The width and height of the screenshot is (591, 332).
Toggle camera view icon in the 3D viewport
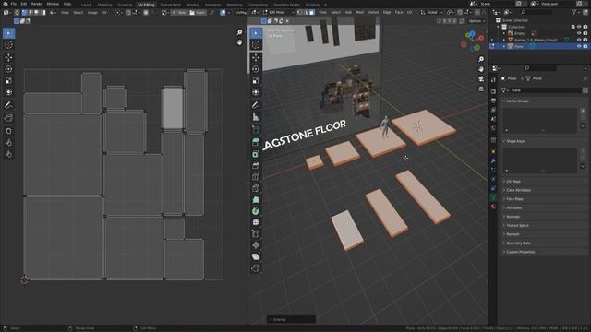coord(481,79)
